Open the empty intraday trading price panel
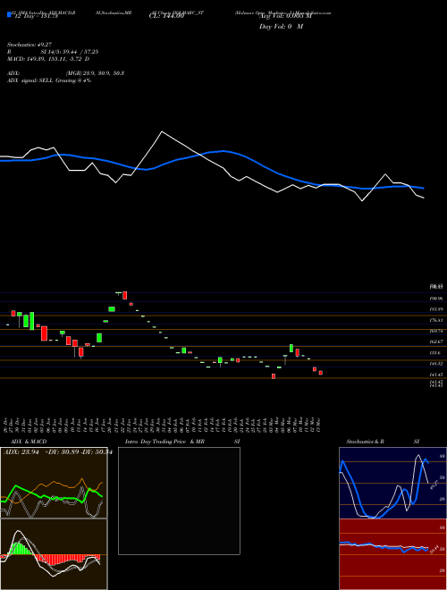The height and width of the screenshot is (590, 447). point(179,501)
